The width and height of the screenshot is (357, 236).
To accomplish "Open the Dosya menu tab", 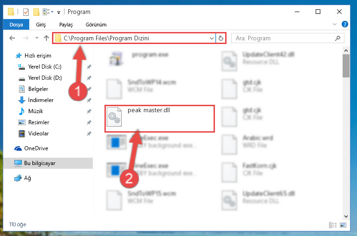I will pyautogui.click(x=16, y=25).
